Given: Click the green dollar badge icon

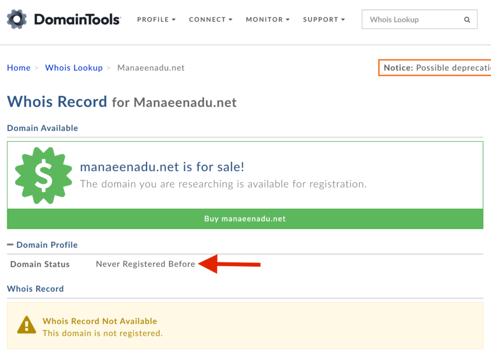Looking at the screenshot, I should tap(44, 175).
